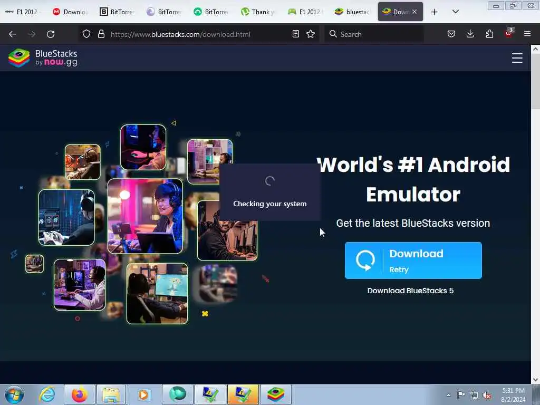Open BlueStacks taskbar icon

(x=275, y=394)
